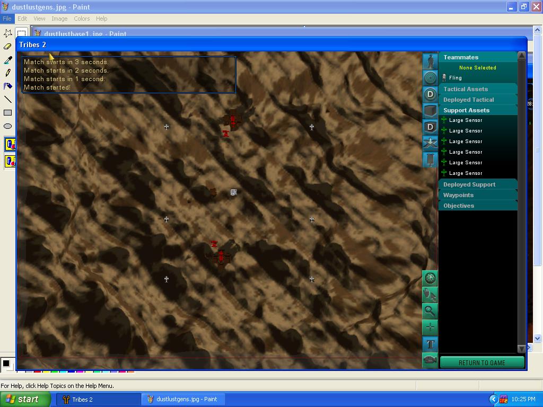The image size is (543, 407).
Task: Open the Image menu
Action: pyautogui.click(x=59, y=19)
